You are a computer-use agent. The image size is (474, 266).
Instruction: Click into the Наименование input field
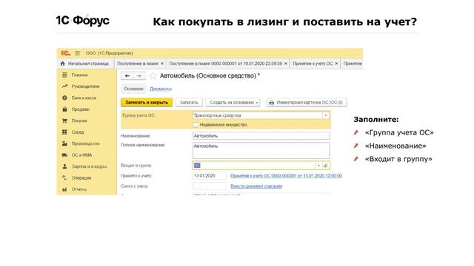point(261,136)
